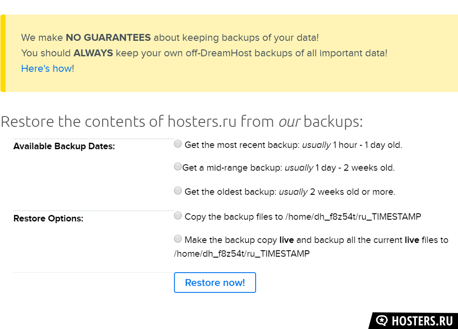Click the Available Backup Dates heading
The height and width of the screenshot is (329, 458).
[x=64, y=146]
